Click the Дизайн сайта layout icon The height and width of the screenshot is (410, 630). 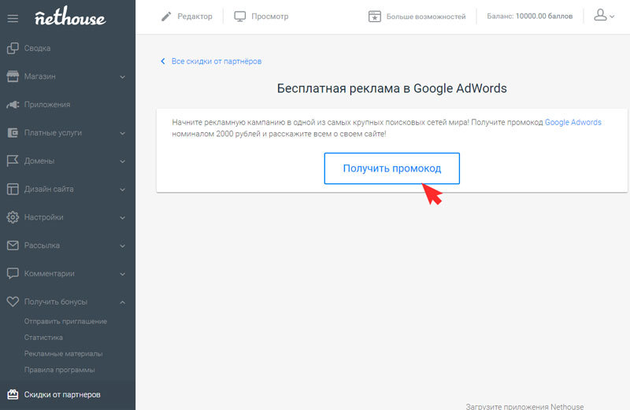point(13,189)
